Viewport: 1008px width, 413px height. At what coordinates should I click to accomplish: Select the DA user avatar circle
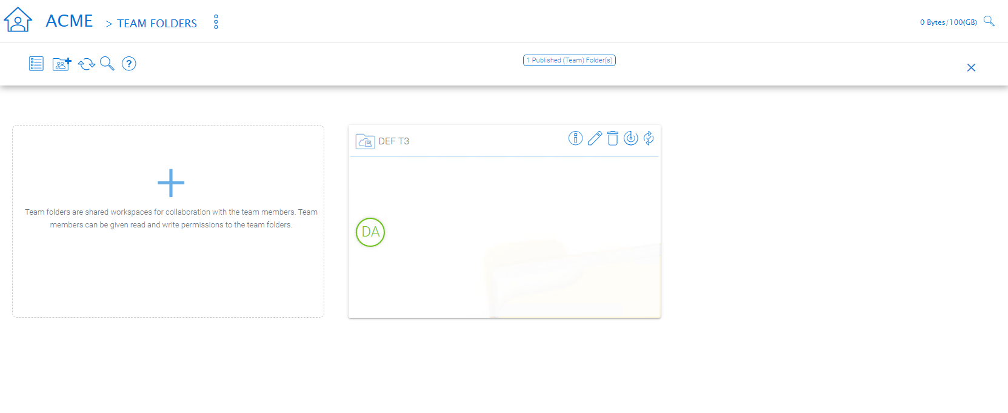click(370, 232)
